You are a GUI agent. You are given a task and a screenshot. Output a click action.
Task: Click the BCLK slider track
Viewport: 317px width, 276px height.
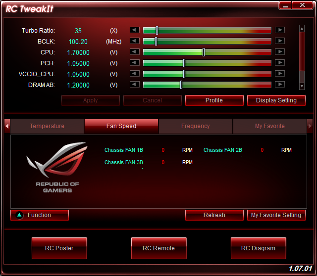(x=207, y=42)
